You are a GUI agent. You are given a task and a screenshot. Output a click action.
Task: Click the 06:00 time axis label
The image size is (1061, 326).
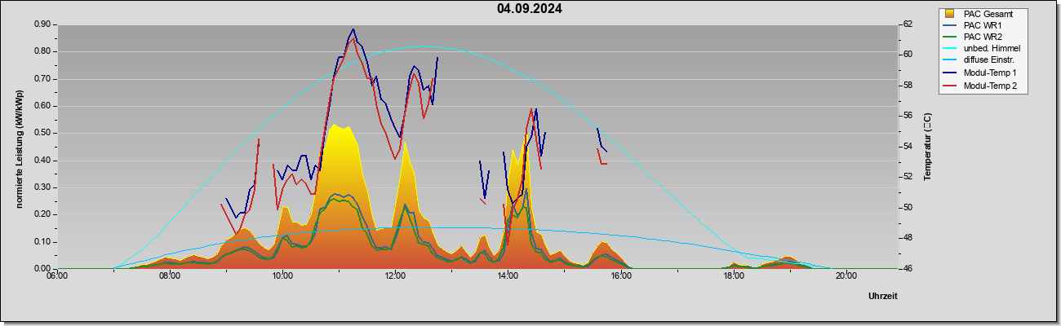pyautogui.click(x=57, y=276)
